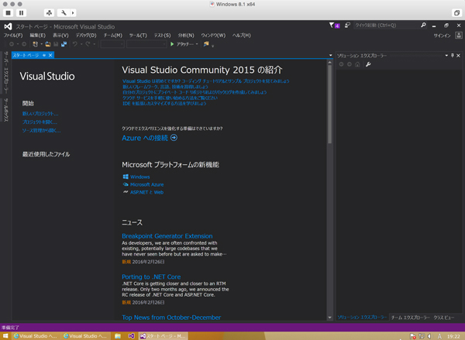Viewport: 465px width, 340px height.
Task: Open the 表示(V) menu
Action: pyautogui.click(x=60, y=36)
